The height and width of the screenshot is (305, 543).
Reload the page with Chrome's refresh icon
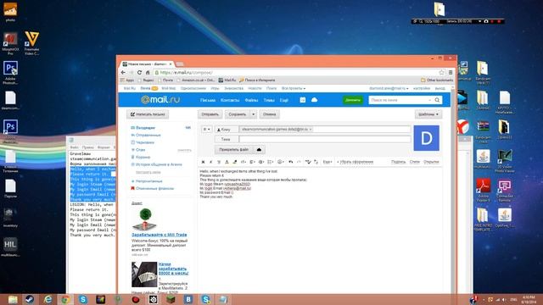click(139, 73)
